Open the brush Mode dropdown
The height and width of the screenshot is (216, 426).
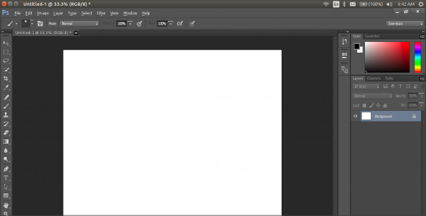click(79, 23)
